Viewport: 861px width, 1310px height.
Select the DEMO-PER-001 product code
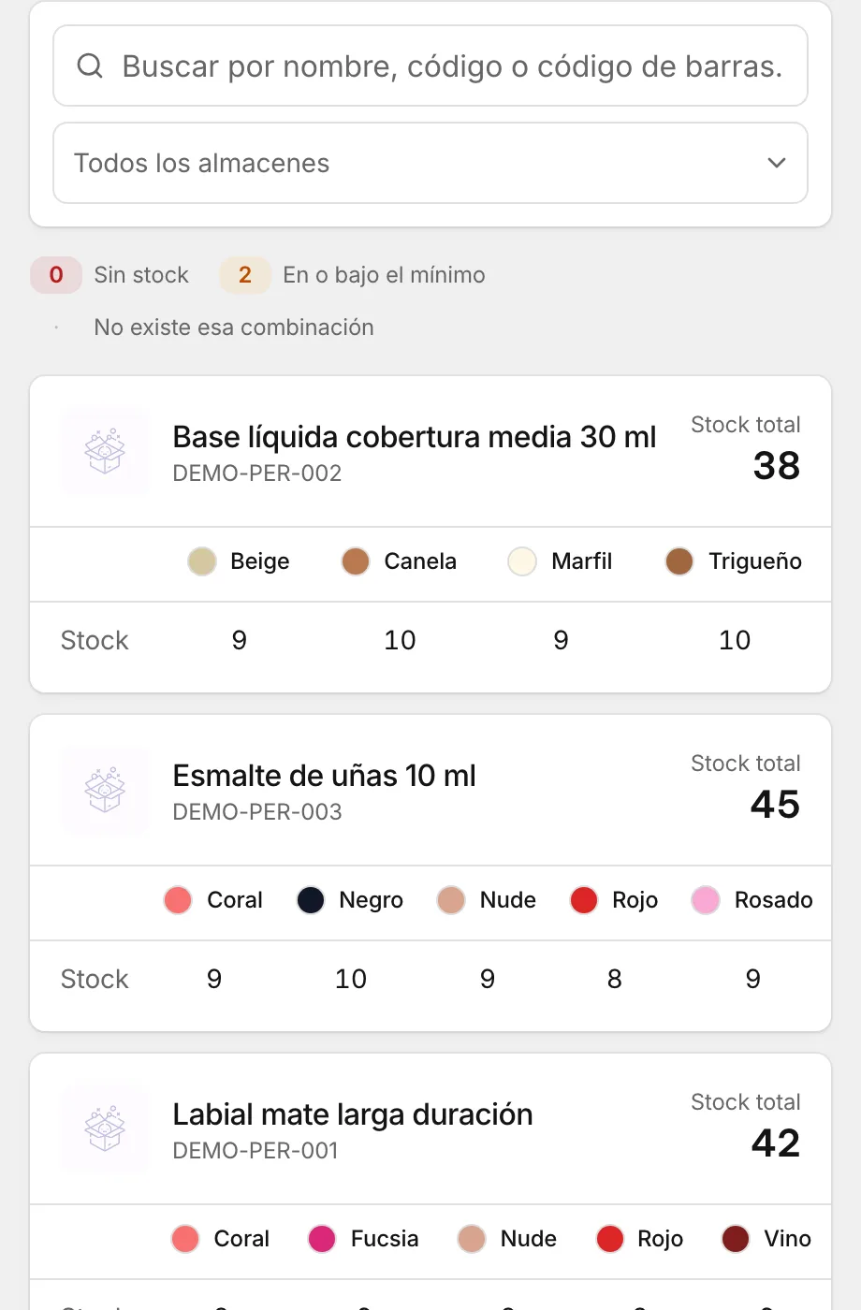tap(255, 1151)
